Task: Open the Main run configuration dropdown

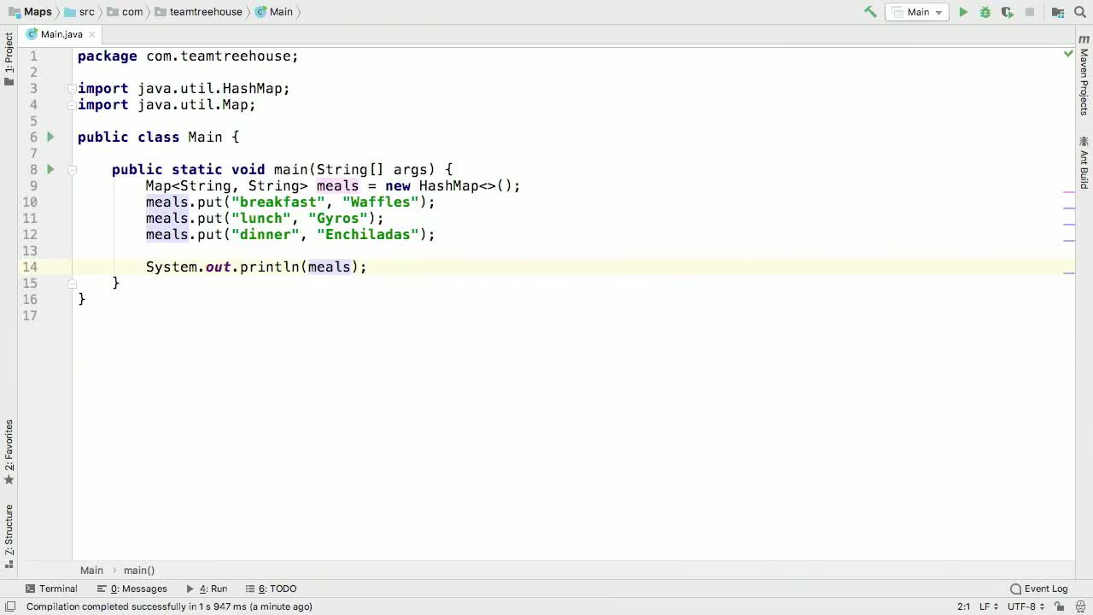Action: click(918, 12)
